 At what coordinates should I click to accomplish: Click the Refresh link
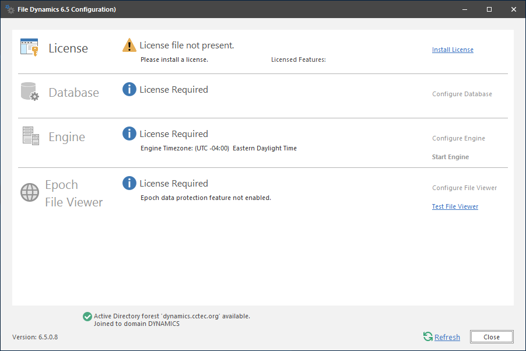pyautogui.click(x=447, y=338)
